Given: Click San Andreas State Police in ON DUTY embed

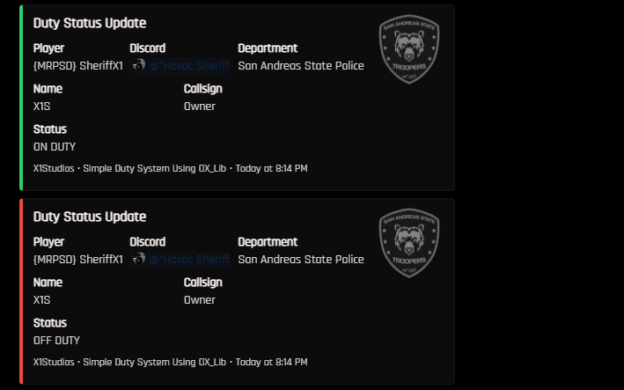Looking at the screenshot, I should pos(300,65).
